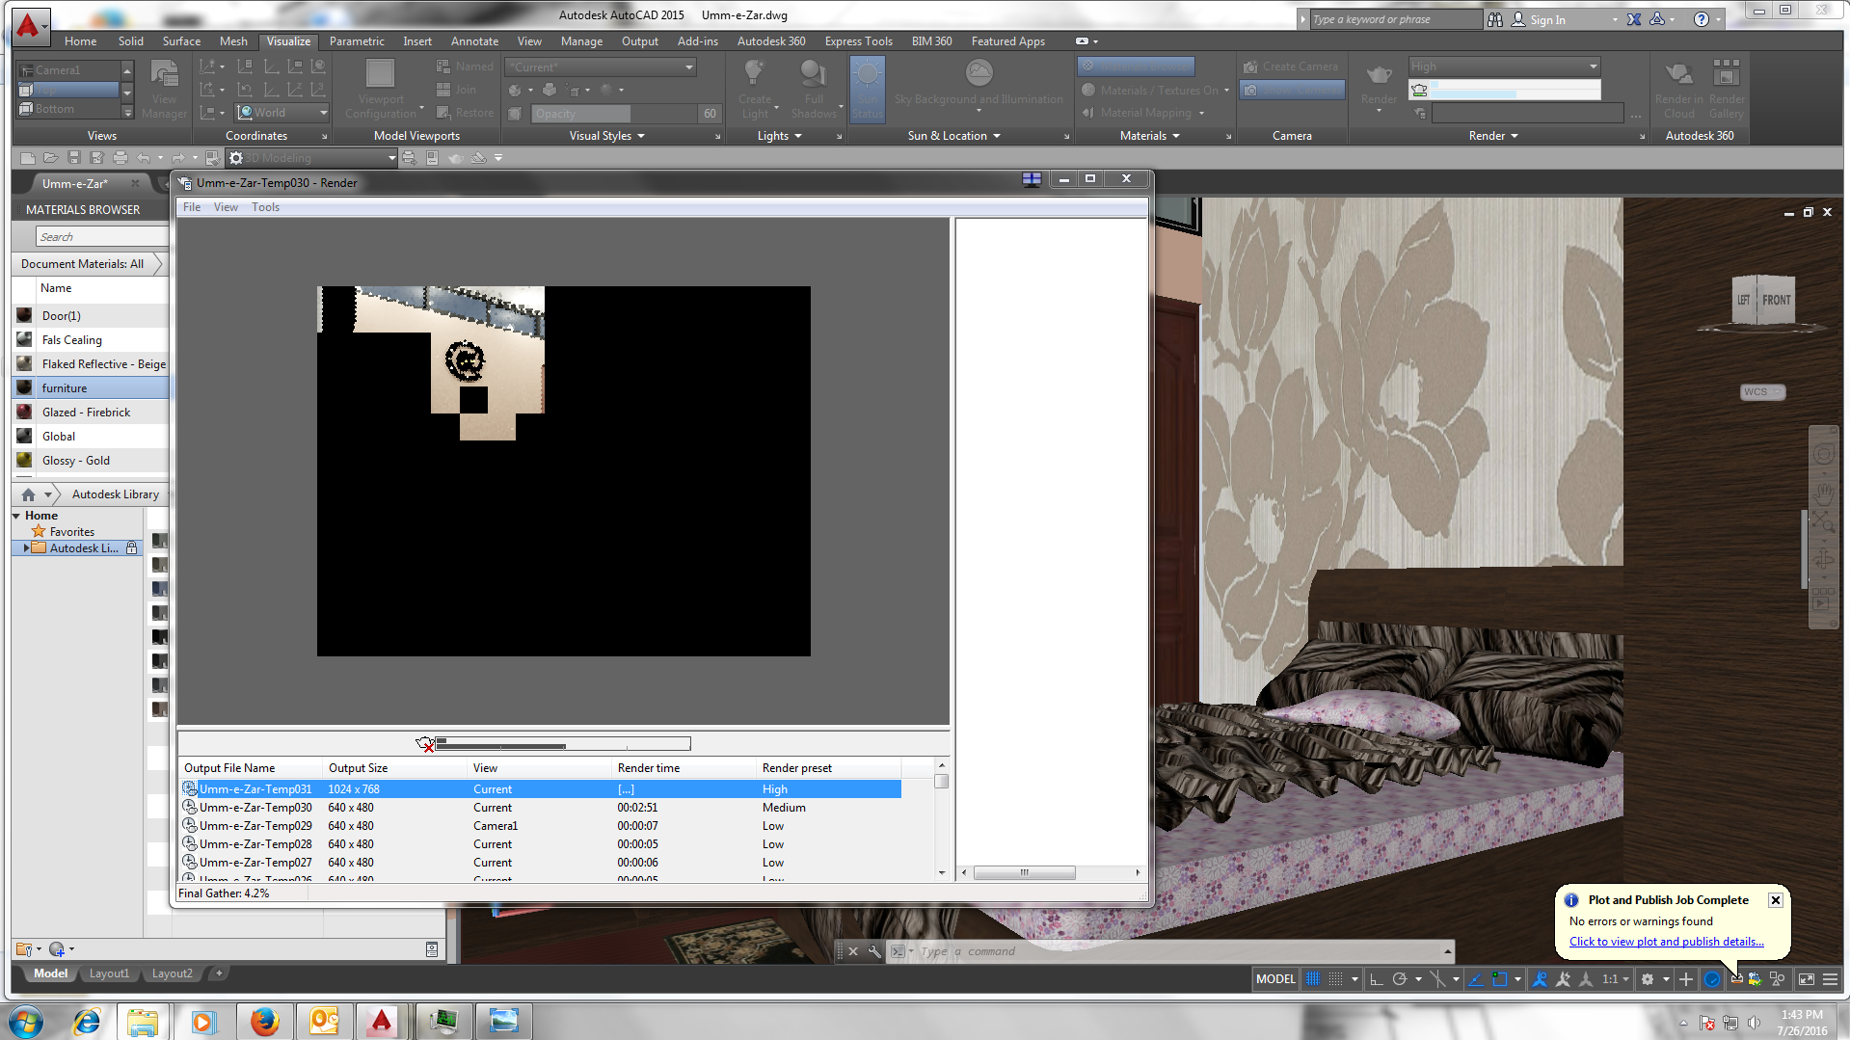Launch AutoCAD from the Windows taskbar
The height and width of the screenshot is (1040, 1850).
tap(381, 1021)
